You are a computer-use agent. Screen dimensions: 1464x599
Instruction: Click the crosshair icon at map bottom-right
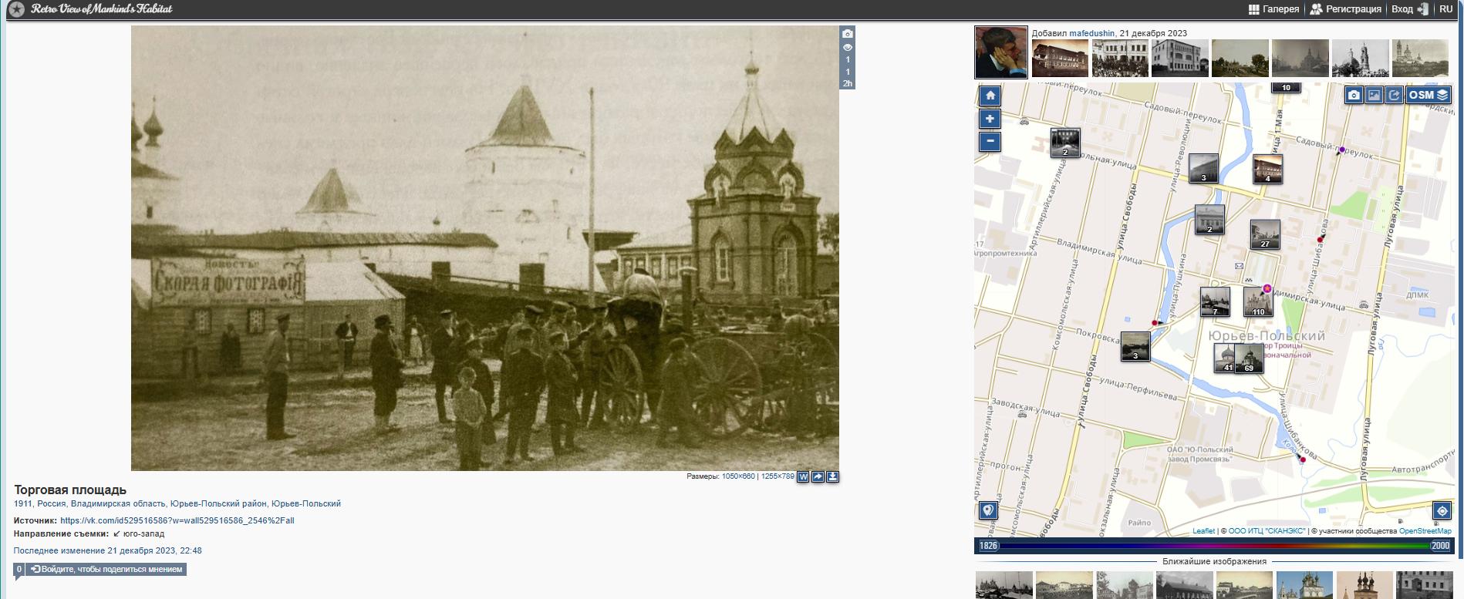click(1442, 510)
